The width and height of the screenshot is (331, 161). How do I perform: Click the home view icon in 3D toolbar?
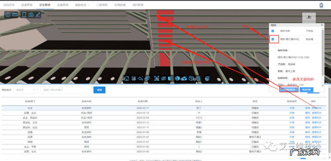pyautogui.click(x=127, y=79)
